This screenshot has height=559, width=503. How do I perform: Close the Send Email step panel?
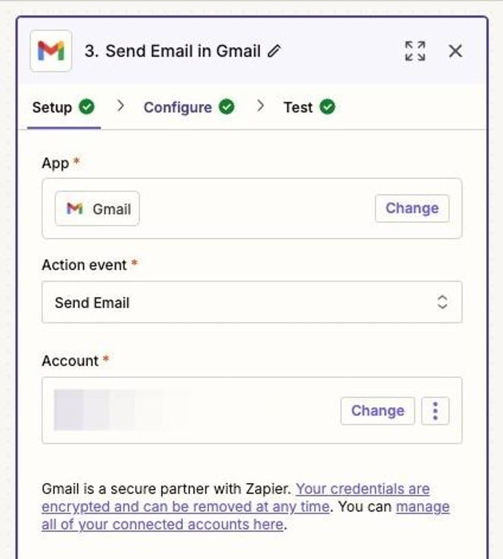tap(456, 51)
